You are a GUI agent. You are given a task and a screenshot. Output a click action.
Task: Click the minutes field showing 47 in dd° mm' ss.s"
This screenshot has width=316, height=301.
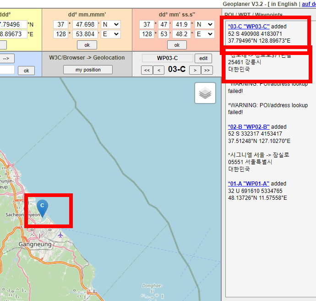(164, 24)
